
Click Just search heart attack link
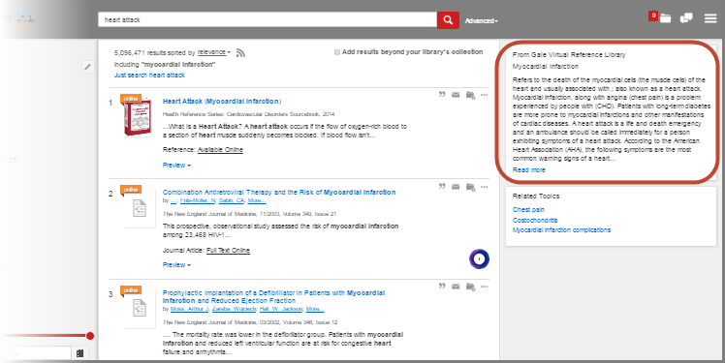(149, 75)
